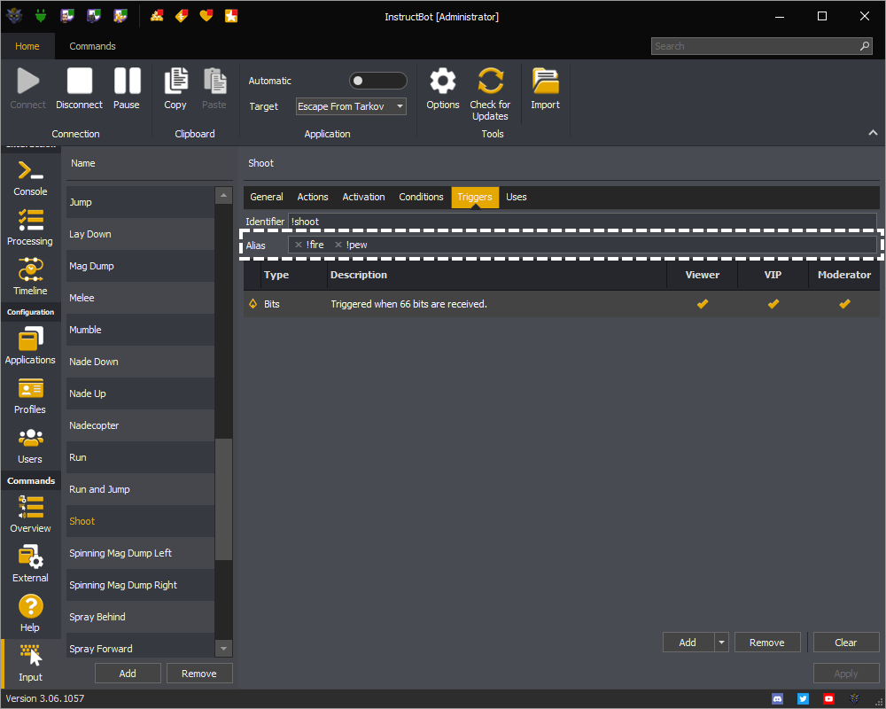This screenshot has width=886, height=709.
Task: Open the Conditions tab
Action: [x=421, y=197]
